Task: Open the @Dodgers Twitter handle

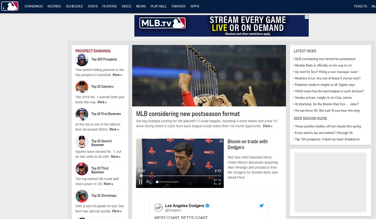Action: 173,211
